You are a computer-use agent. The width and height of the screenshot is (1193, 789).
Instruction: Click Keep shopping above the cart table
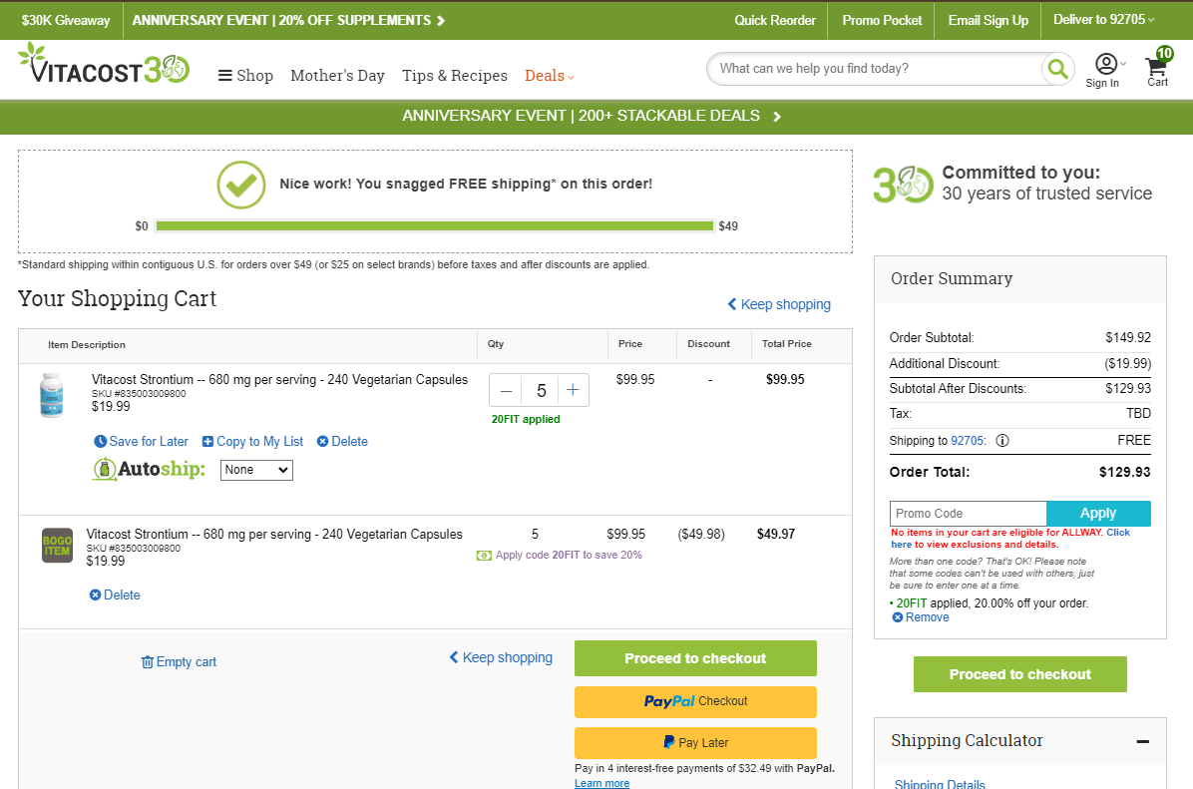coord(779,304)
